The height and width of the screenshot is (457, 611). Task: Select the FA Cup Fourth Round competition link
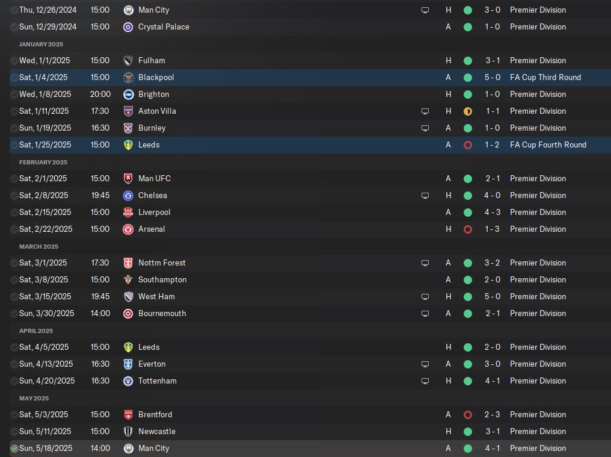(548, 145)
